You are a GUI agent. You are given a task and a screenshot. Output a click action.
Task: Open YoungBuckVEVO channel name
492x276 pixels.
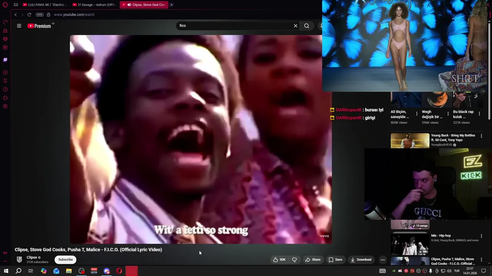(442, 145)
